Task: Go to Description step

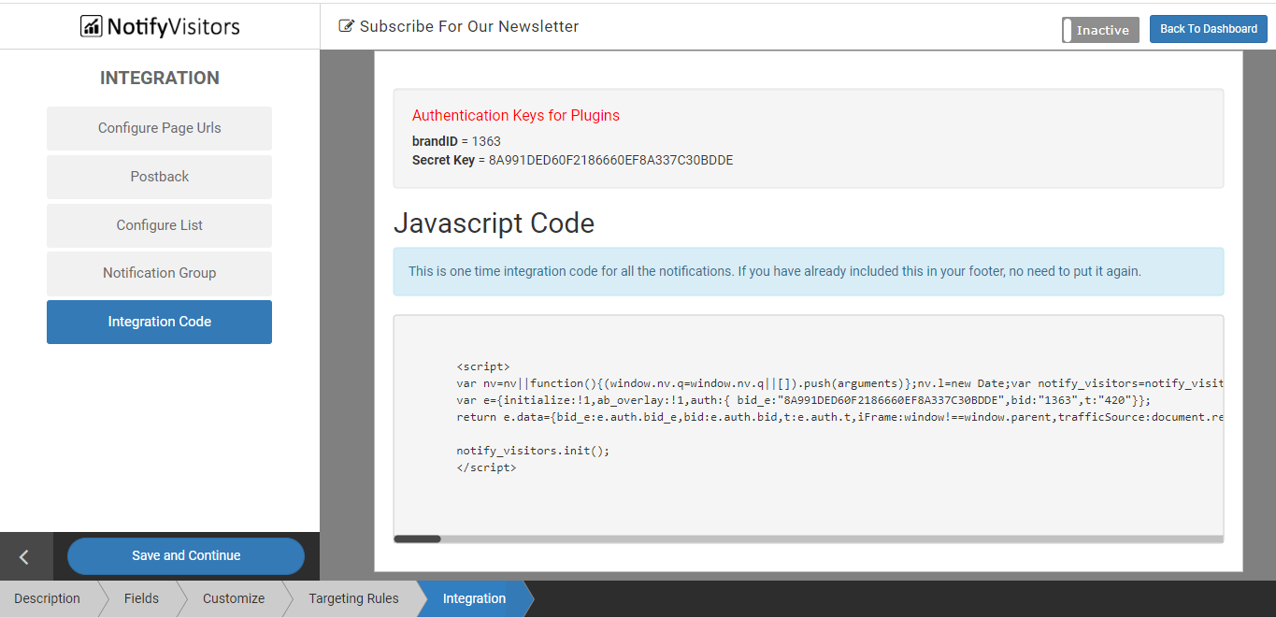Action: coord(48,598)
